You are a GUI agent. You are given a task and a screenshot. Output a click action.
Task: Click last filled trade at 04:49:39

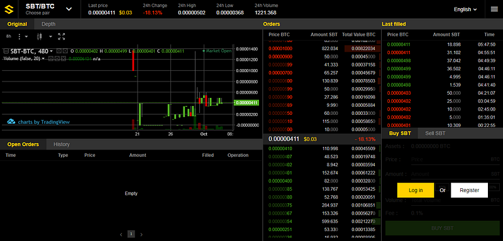pos(442,61)
